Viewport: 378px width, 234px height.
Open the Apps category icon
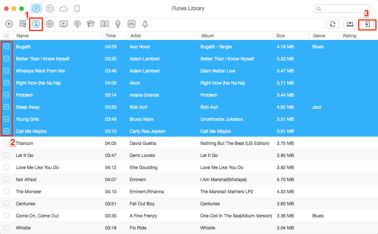pyautogui.click(x=132, y=24)
